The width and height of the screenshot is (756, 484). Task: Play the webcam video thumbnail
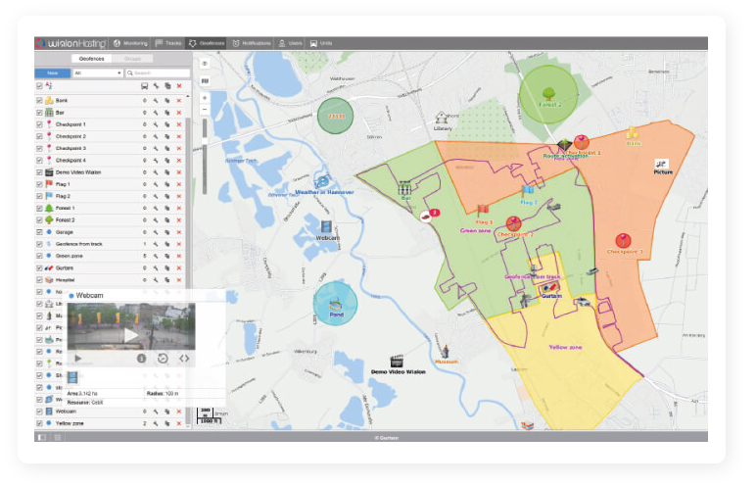point(131,326)
